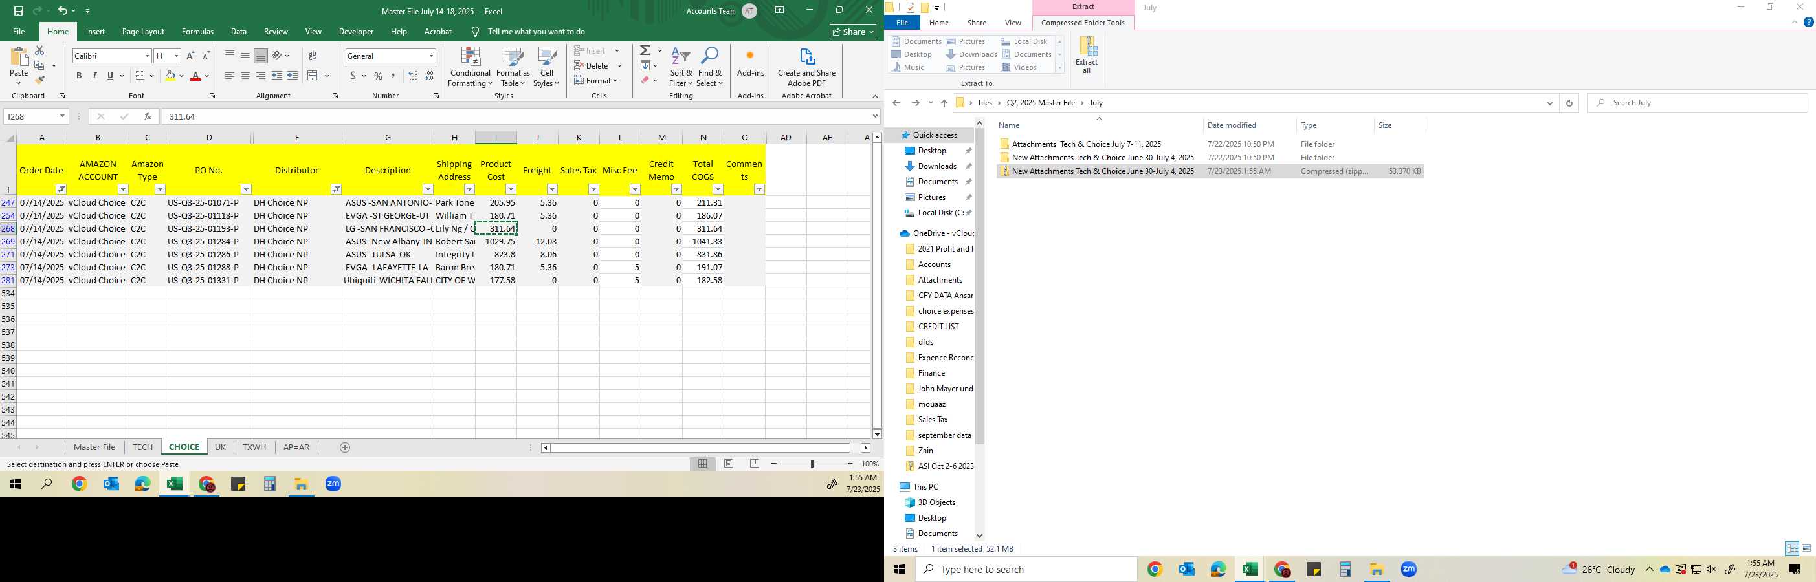Click the Wrap Text icon
This screenshot has height=582, width=1816.
click(x=313, y=56)
